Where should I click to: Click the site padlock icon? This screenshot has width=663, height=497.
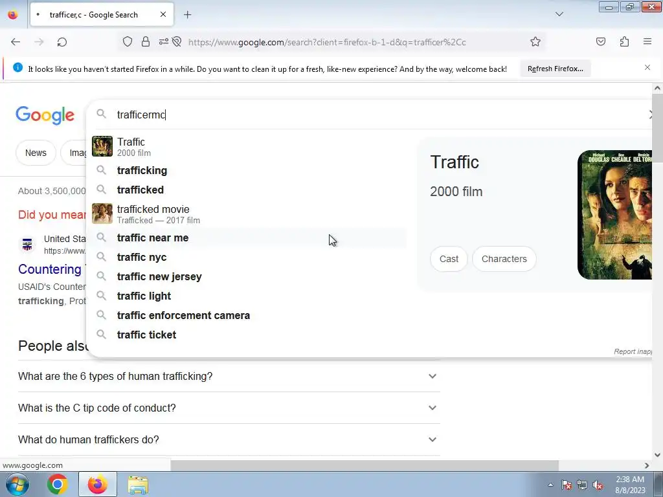click(x=146, y=41)
